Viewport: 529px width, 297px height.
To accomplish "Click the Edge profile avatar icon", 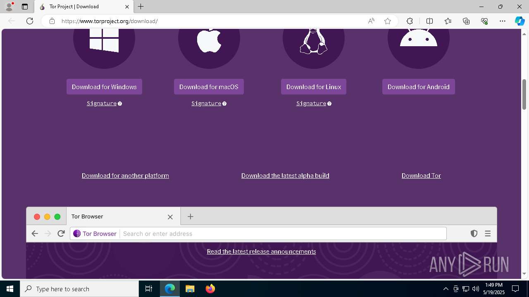I will 9,7.
